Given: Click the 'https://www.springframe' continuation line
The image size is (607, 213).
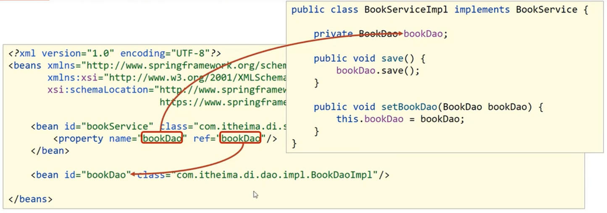Looking at the screenshot, I should [223, 102].
